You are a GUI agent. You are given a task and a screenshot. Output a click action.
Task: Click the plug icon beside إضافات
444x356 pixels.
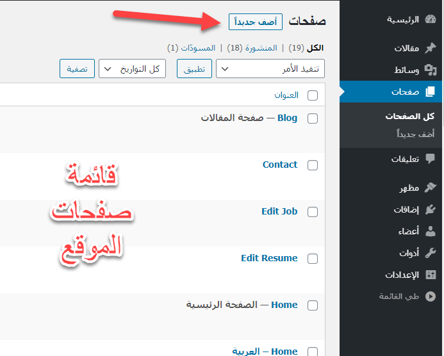click(x=431, y=210)
